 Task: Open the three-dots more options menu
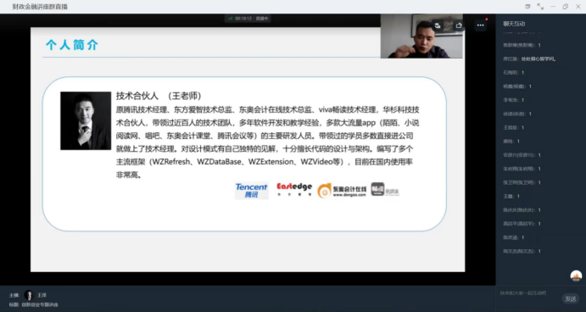(480, 25)
